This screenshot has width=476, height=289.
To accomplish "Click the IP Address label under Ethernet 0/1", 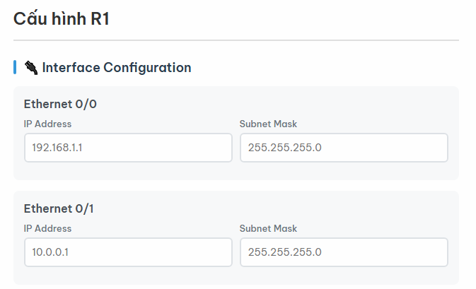I will pyautogui.click(x=47, y=229).
